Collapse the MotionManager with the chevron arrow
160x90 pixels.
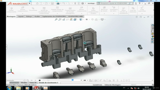pyautogui.click(x=152, y=80)
